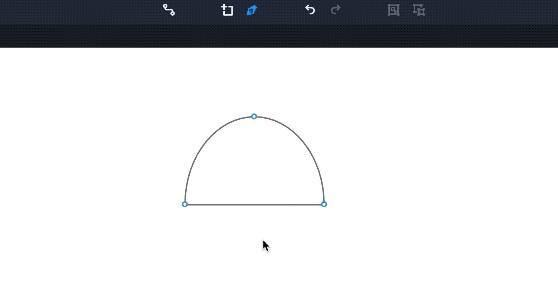Click the Ungroup objects icon

(419, 10)
